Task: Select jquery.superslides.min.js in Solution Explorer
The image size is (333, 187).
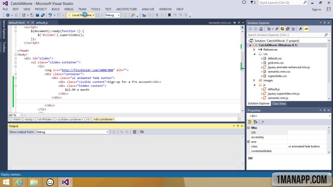Action: (284, 94)
